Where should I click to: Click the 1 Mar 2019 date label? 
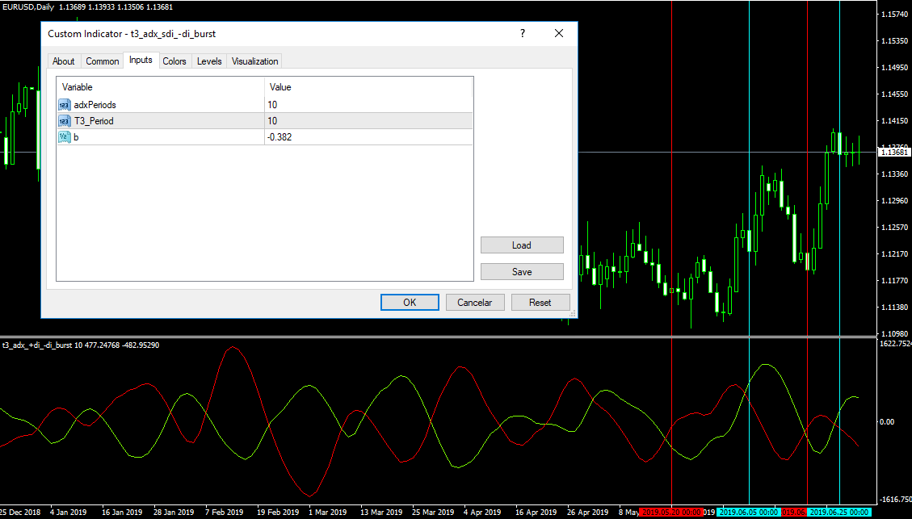point(327,513)
